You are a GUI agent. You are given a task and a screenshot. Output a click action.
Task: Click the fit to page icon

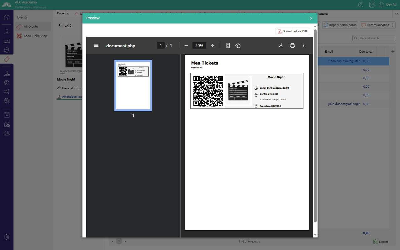tap(228, 45)
